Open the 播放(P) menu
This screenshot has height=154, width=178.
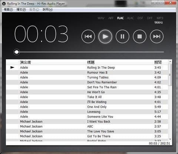pos(21,10)
